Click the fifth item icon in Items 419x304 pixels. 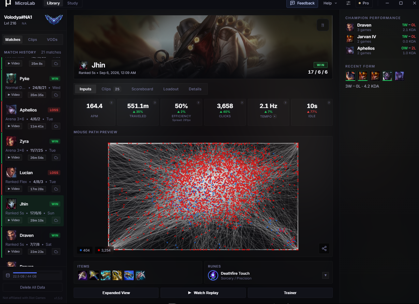click(x=129, y=275)
